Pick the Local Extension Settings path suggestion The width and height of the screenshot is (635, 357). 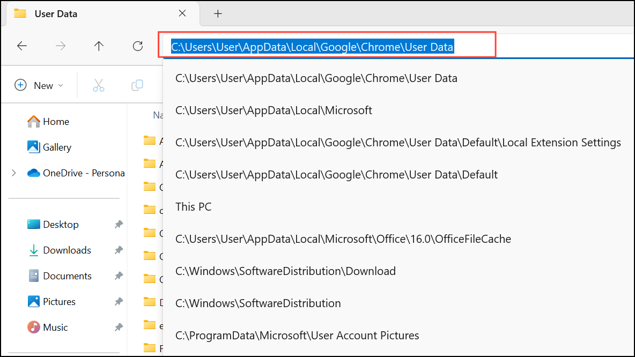point(398,143)
